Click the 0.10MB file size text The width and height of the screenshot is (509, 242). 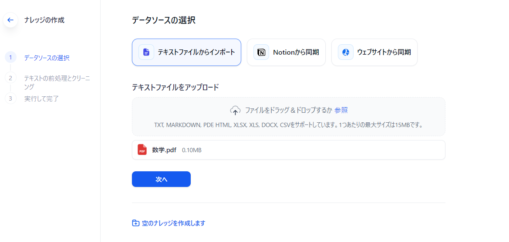pos(192,150)
